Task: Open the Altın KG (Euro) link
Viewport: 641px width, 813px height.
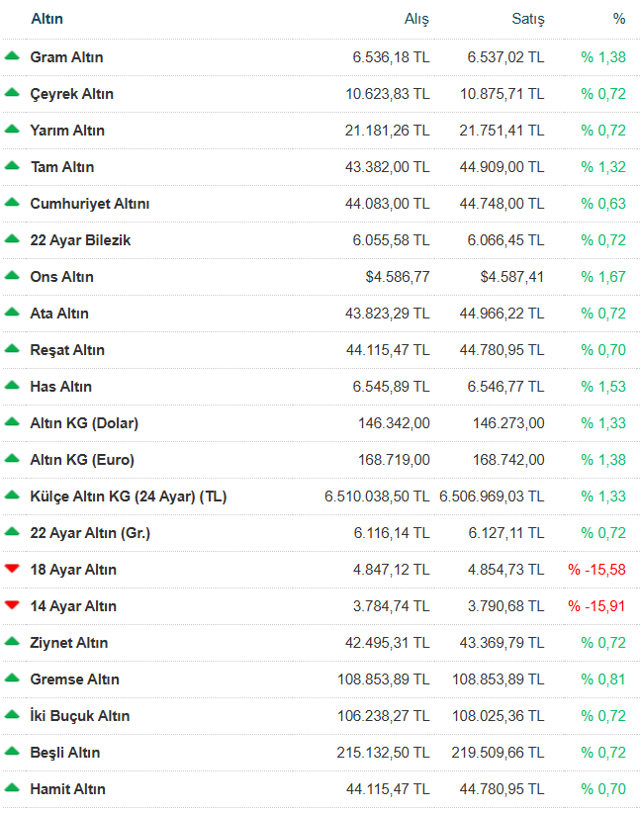Action: pyautogui.click(x=82, y=460)
